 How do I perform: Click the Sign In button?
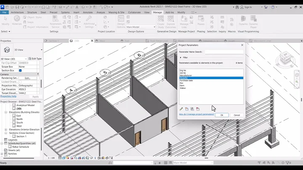(x=246, y=7)
